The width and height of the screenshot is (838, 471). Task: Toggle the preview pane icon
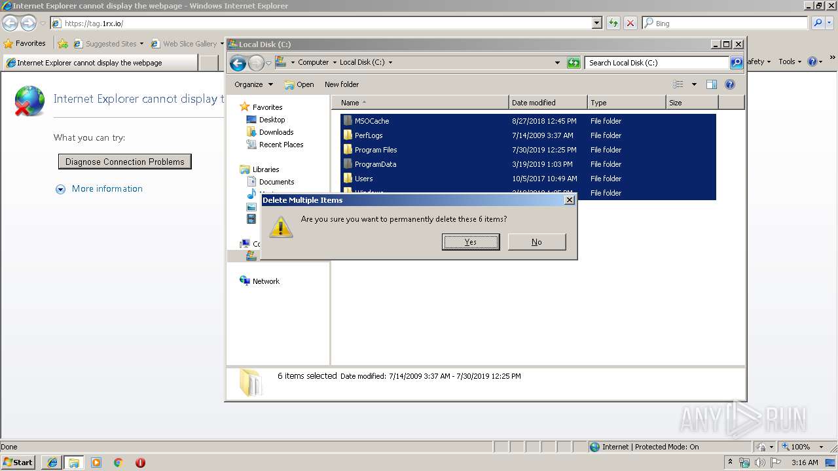712,84
